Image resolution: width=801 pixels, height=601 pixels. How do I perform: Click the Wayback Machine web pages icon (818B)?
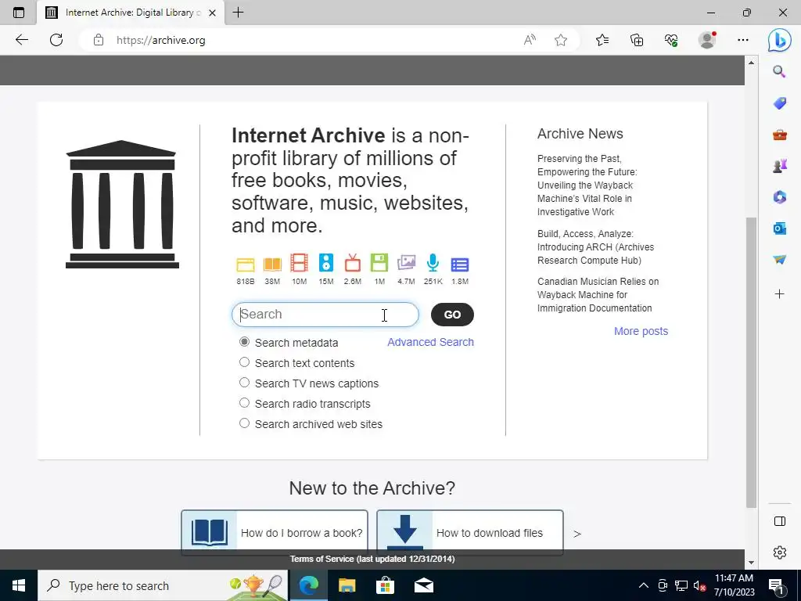(245, 265)
